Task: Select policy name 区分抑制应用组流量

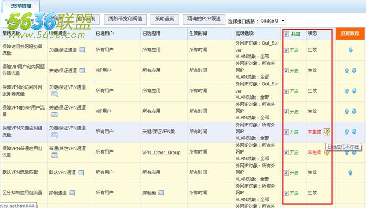Action: (x=23, y=193)
